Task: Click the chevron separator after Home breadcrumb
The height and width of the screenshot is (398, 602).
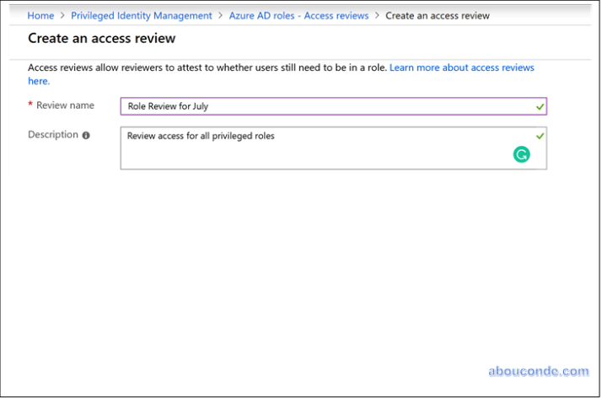Action: click(62, 16)
